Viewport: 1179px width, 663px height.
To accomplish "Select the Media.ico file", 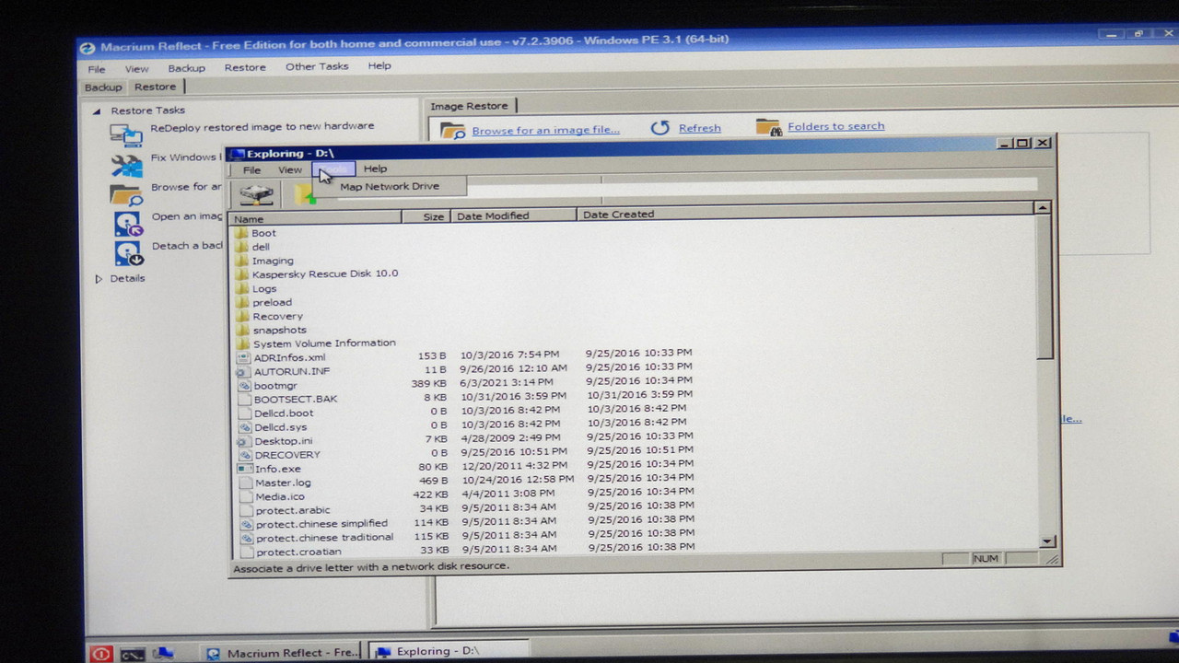I will pos(272,496).
